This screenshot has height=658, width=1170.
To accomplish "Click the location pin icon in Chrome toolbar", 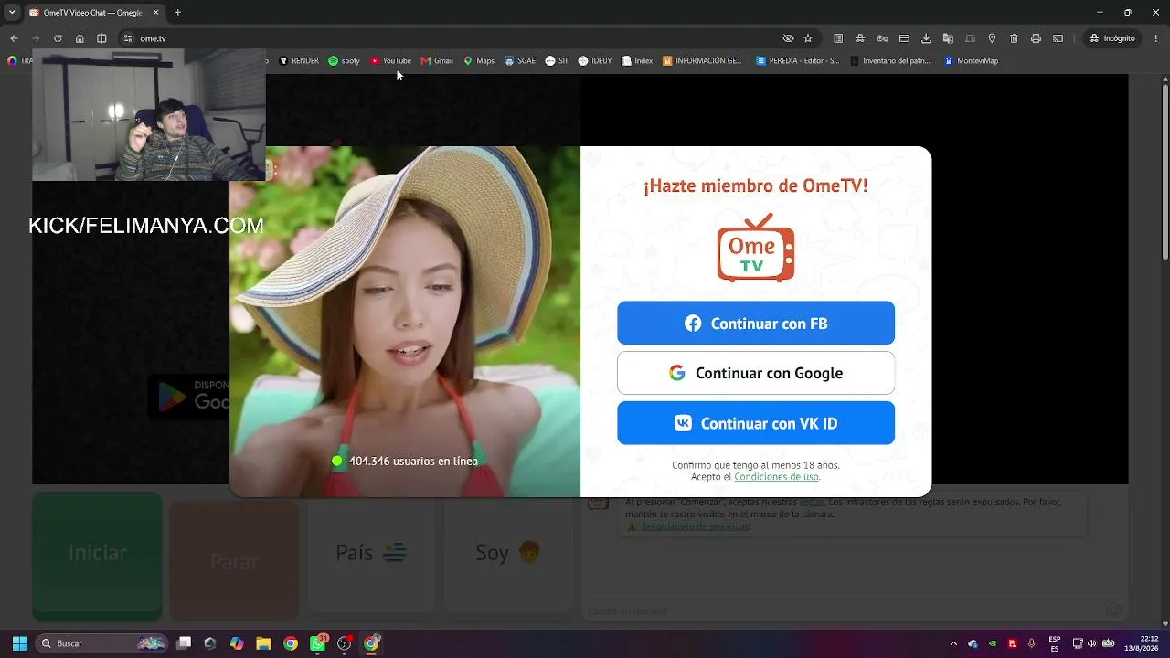I will 992,38.
